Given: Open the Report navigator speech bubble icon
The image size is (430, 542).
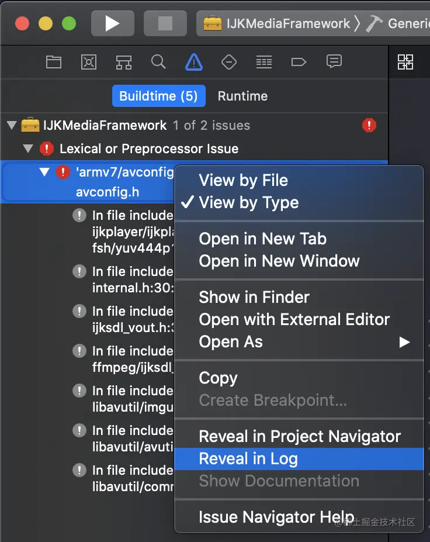Looking at the screenshot, I should pyautogui.click(x=334, y=61).
